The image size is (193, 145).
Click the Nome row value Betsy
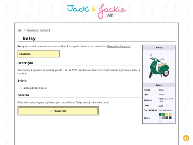[x=161, y=90]
